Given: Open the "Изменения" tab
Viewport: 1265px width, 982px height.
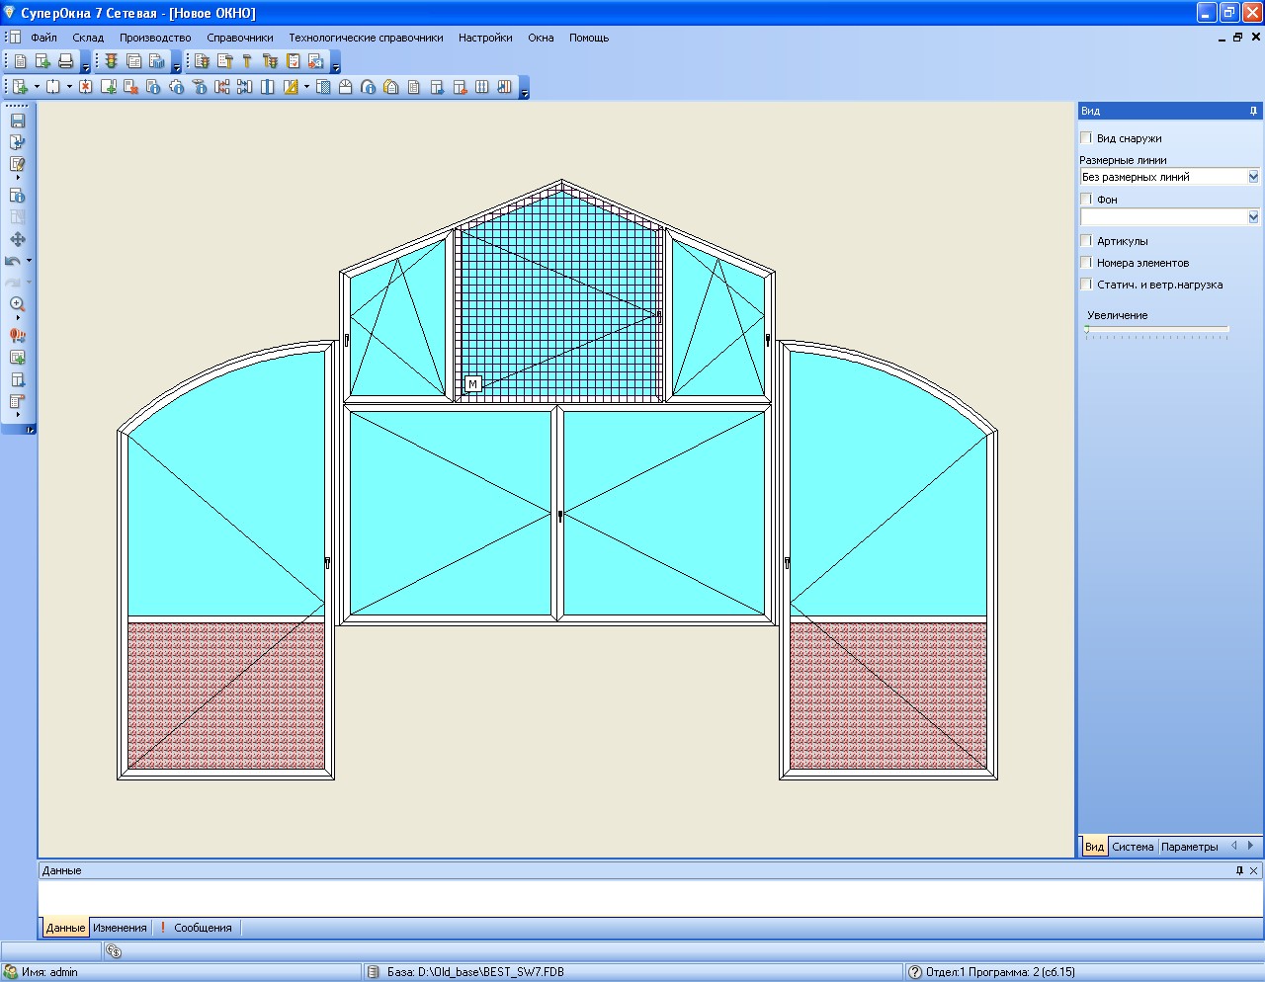Looking at the screenshot, I should tap(120, 928).
